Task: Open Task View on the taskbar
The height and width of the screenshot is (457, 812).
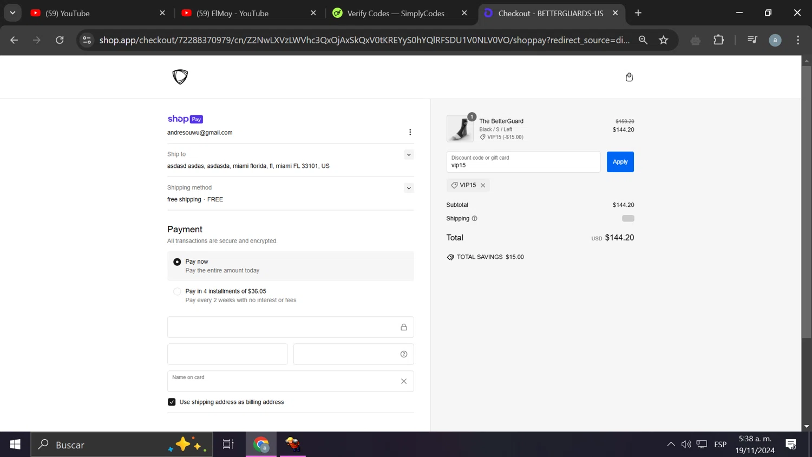Action: 228,445
